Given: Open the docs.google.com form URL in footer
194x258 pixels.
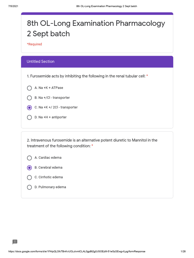Looking at the screenshot, I should click(77, 251).
